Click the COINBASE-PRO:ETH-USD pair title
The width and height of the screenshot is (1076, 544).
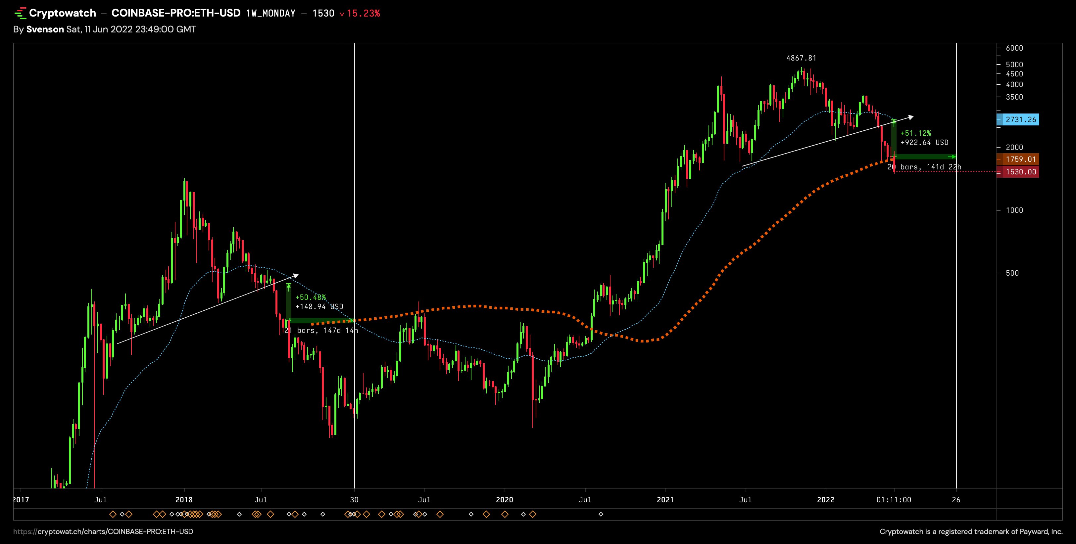click(176, 13)
